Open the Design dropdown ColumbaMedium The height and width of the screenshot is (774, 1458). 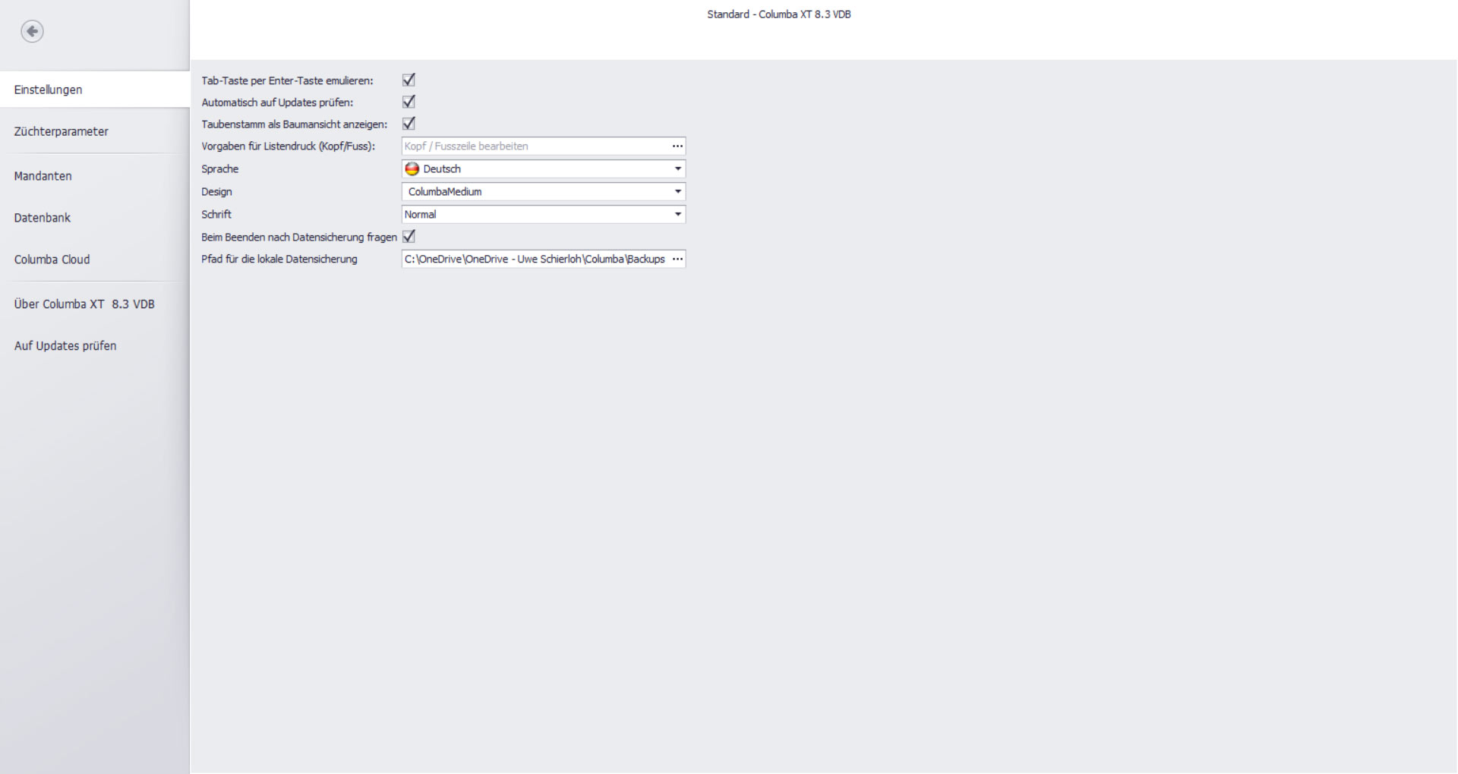coord(543,192)
